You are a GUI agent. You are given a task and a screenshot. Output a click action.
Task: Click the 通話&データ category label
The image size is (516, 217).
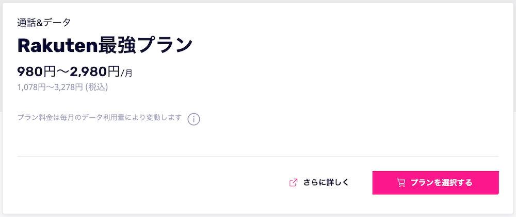(x=44, y=22)
